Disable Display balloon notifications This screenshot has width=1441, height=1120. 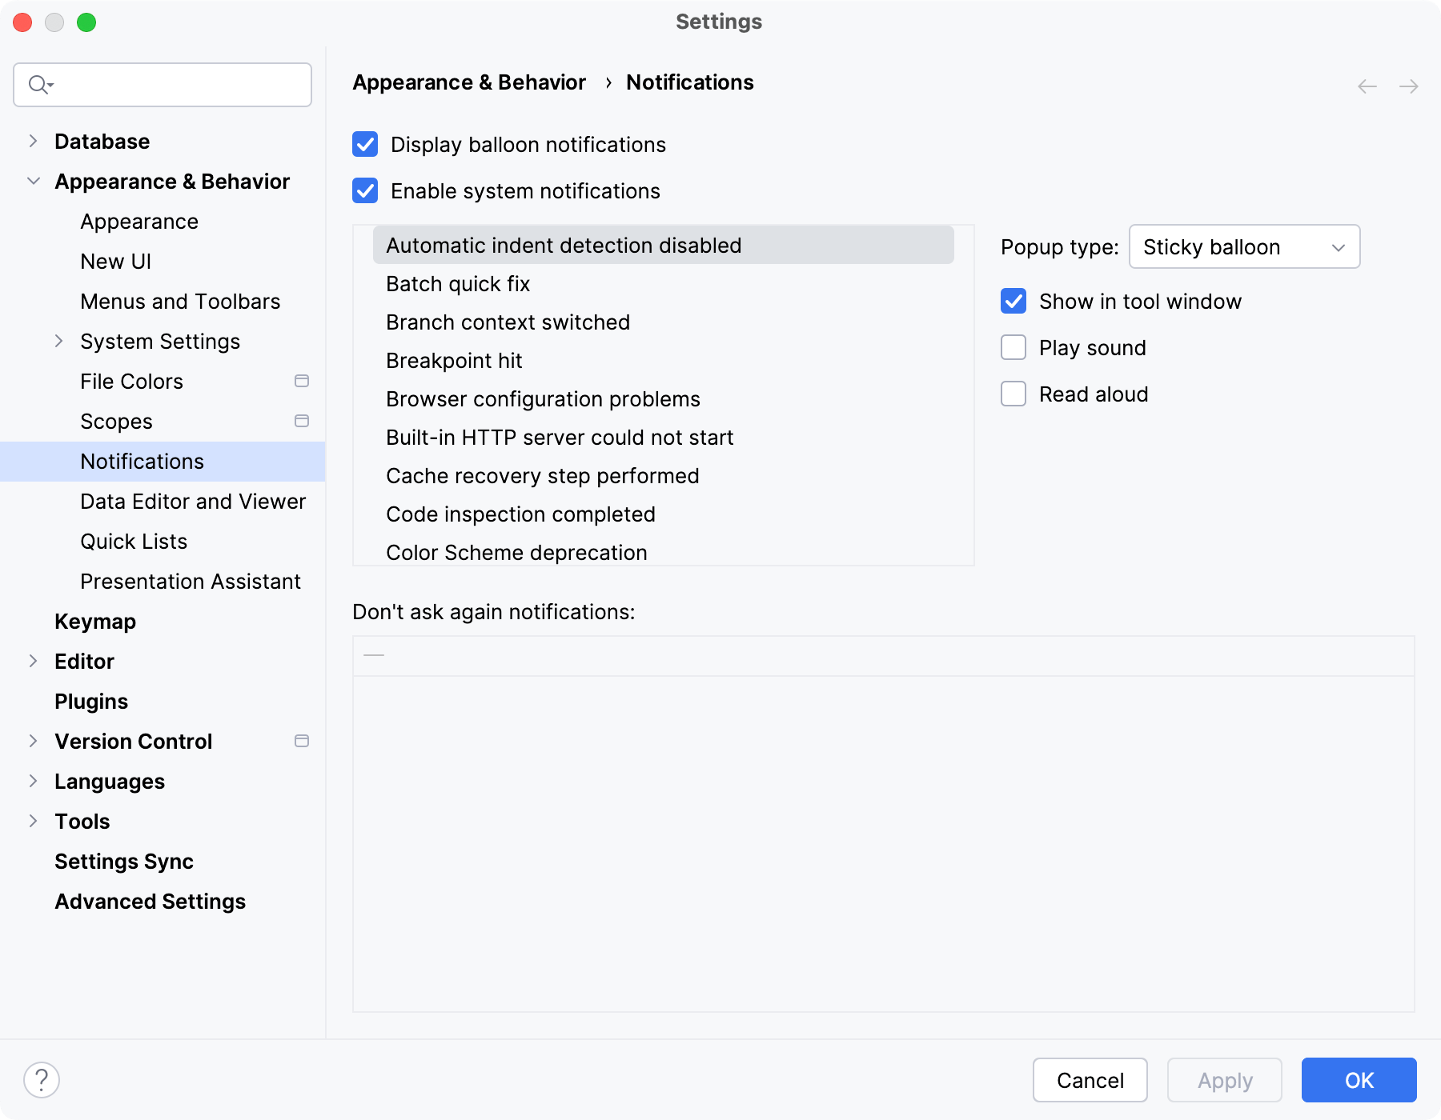pyautogui.click(x=364, y=145)
